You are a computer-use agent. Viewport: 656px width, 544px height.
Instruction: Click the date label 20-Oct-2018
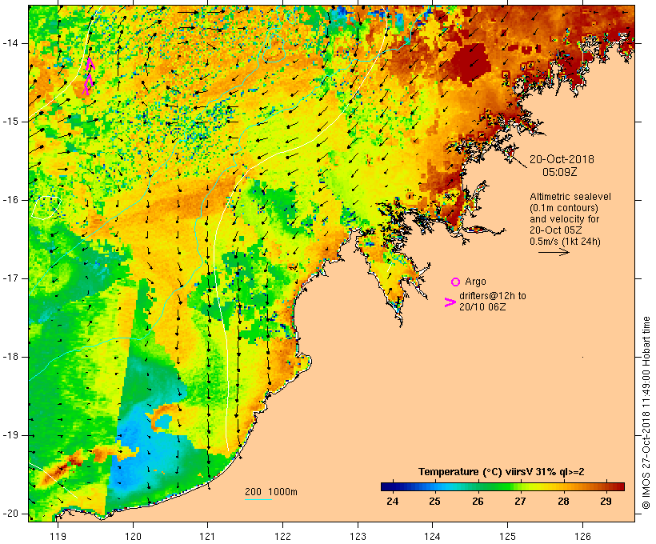(562, 159)
